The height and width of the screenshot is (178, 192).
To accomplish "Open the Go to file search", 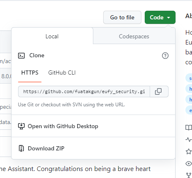I will click(122, 17).
